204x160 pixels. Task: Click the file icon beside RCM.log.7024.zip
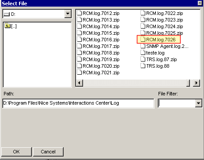pyautogui.click(x=143, y=26)
